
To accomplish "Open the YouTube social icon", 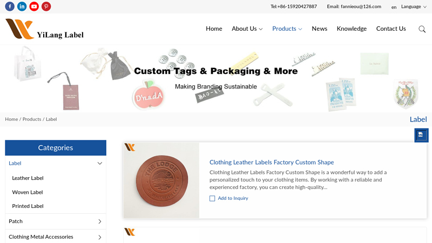I will click(x=34, y=6).
